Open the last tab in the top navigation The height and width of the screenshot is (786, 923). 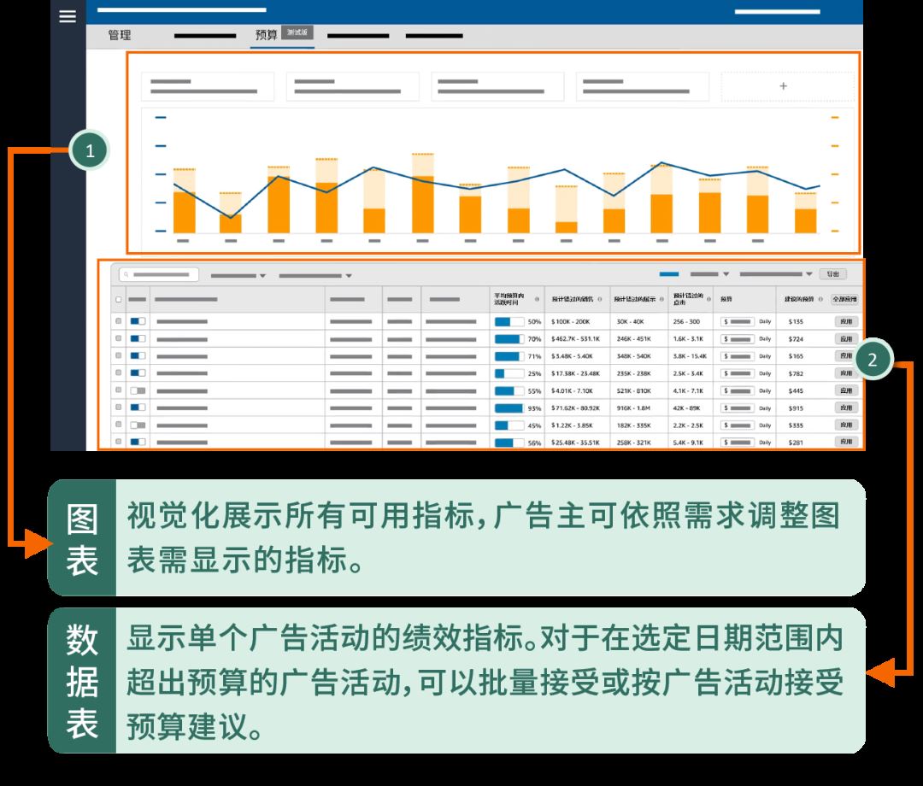pyautogui.click(x=434, y=36)
